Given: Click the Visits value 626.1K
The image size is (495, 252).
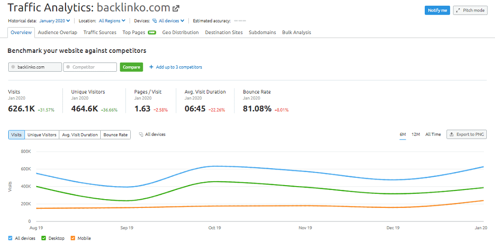Looking at the screenshot, I should tap(21, 109).
